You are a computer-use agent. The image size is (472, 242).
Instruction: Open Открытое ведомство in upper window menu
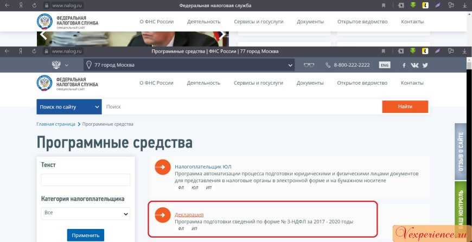coord(362,22)
